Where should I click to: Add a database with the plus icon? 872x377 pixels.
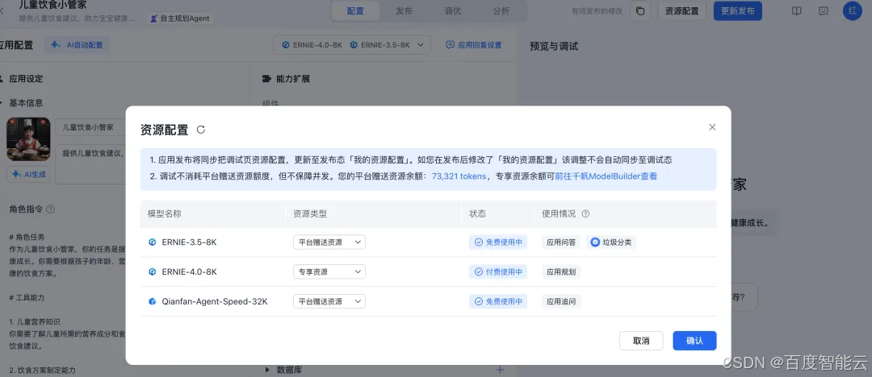(x=500, y=370)
